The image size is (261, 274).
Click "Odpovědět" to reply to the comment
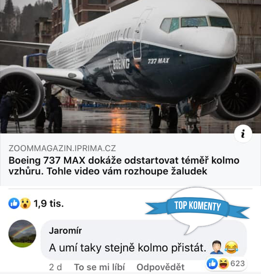pos(160,267)
